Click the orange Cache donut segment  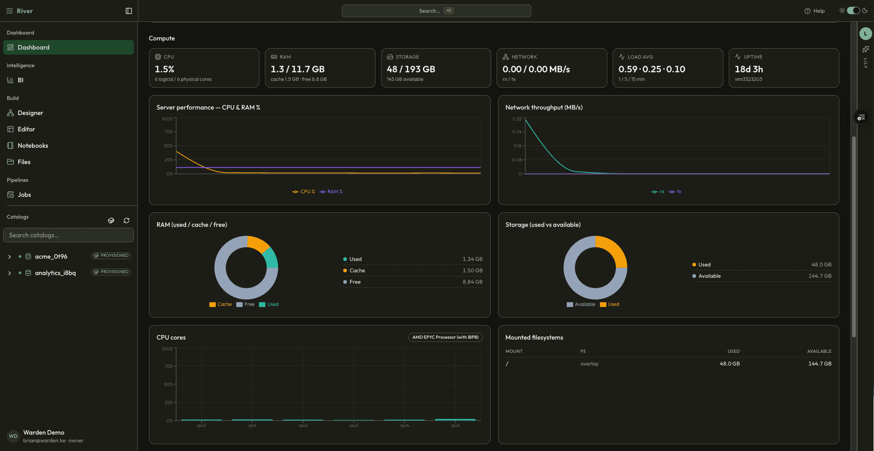point(259,244)
